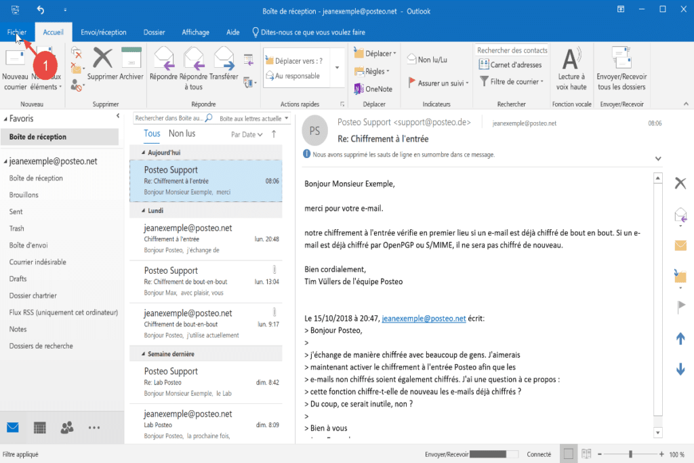Adjust the zoom slider in status bar

coord(630,454)
